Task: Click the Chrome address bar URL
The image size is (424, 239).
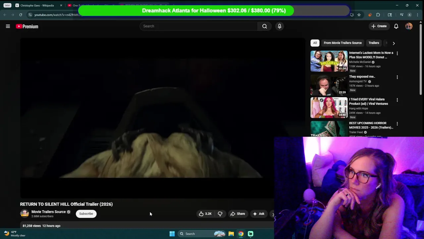Action: pos(58,15)
